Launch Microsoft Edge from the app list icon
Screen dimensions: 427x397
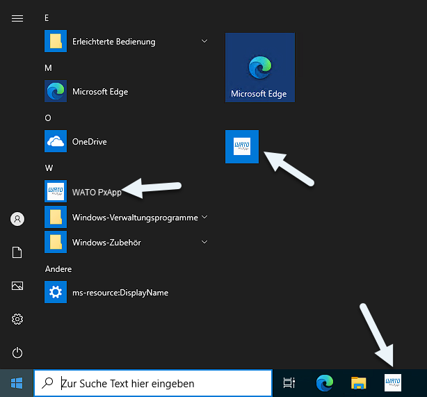pyautogui.click(x=56, y=91)
